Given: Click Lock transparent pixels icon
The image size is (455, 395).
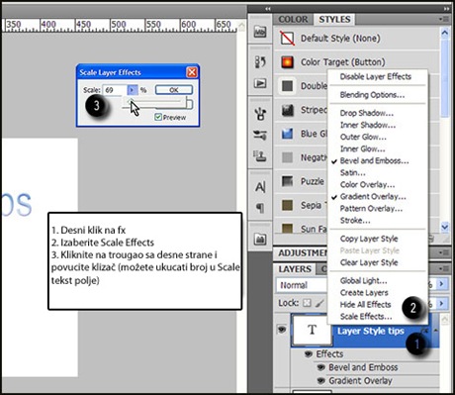Looking at the screenshot, I should click(x=307, y=303).
